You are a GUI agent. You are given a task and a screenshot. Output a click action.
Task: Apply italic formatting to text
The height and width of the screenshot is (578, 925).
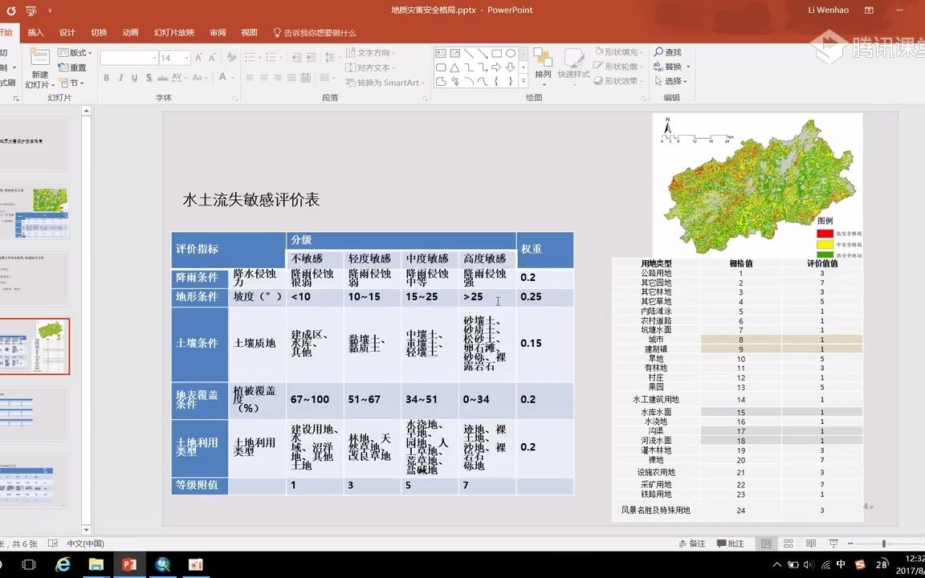[121, 77]
